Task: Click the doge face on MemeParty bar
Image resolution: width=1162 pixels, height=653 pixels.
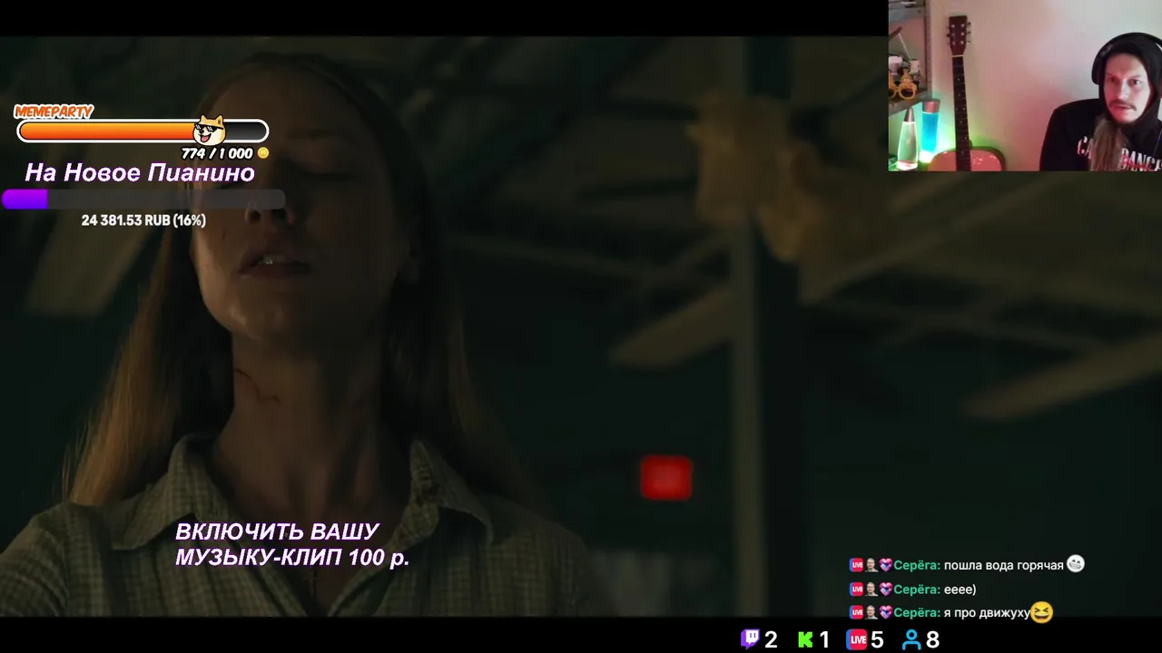Action: (210, 130)
